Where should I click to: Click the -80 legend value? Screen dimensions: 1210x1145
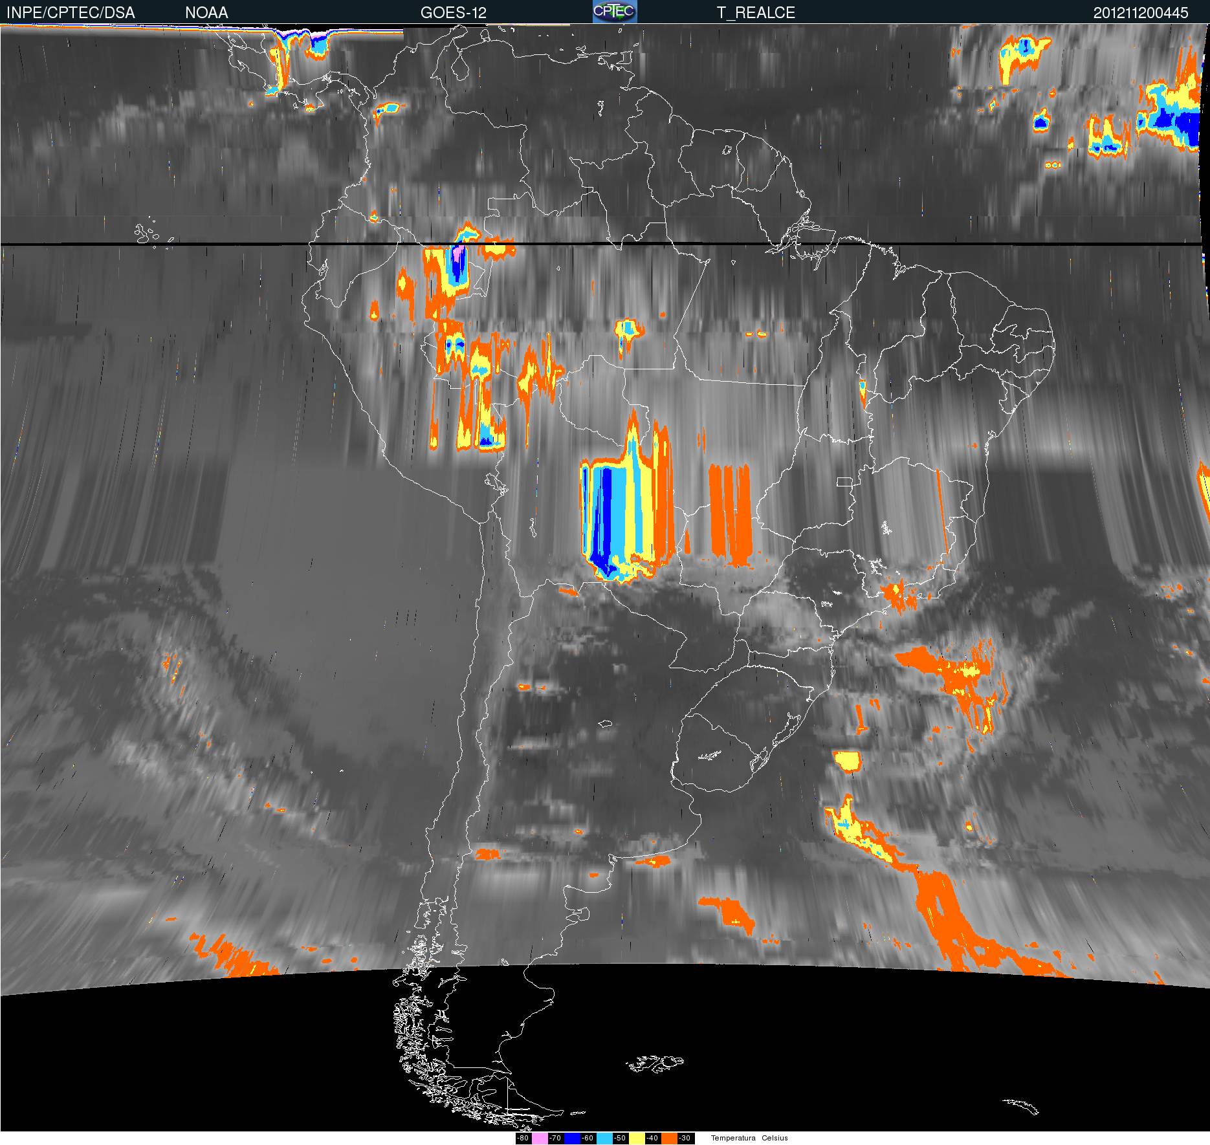523,1138
